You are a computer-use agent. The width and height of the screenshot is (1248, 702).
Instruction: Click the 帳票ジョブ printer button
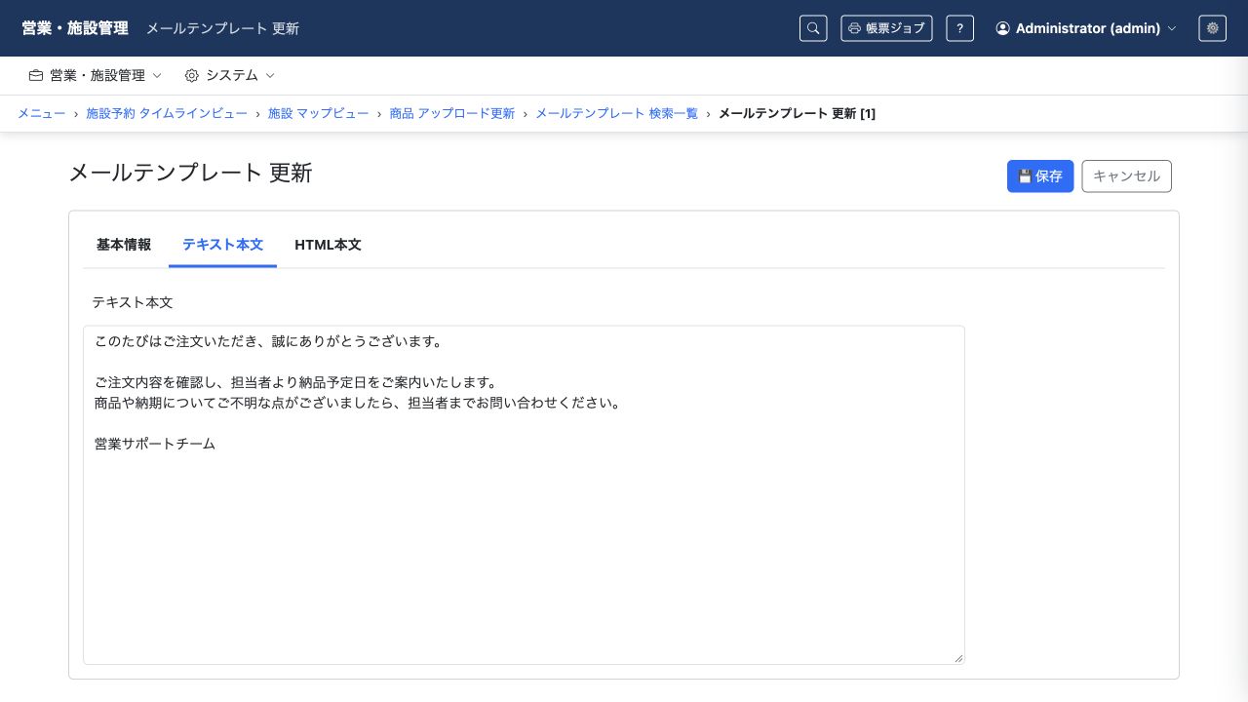tap(886, 28)
